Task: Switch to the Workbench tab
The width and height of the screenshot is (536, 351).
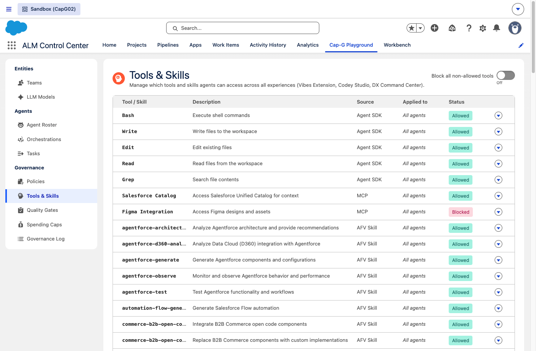Action: tap(397, 45)
